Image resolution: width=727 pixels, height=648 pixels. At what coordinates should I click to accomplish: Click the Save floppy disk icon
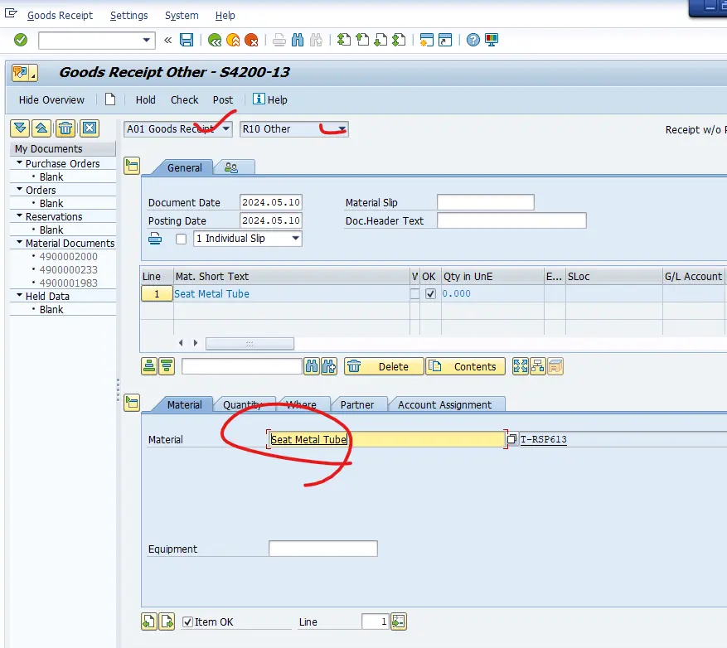point(187,40)
